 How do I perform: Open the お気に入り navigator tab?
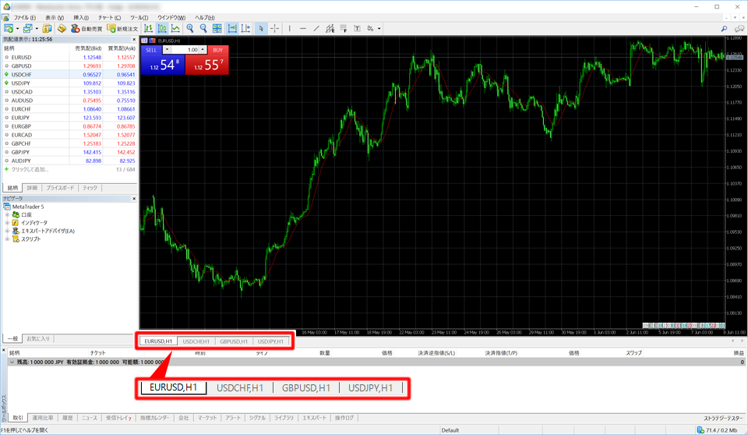click(x=37, y=338)
